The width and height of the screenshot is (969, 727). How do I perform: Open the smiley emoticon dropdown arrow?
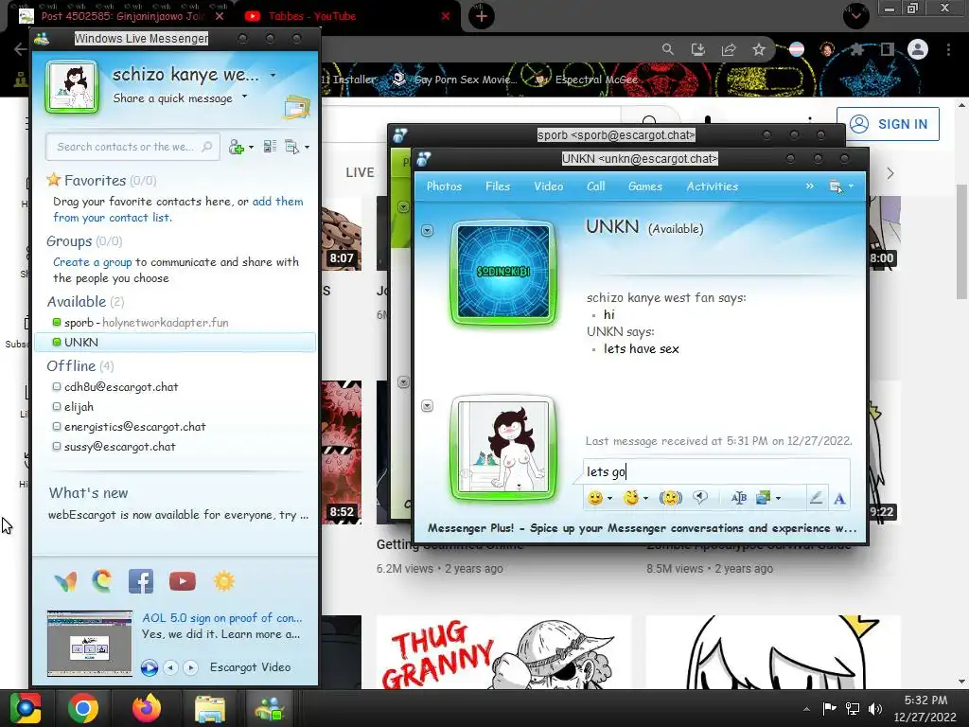(x=610, y=498)
